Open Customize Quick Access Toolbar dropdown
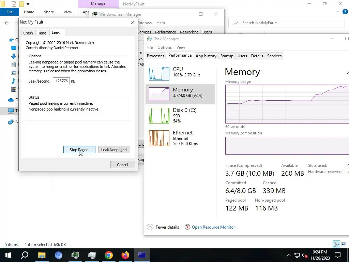This screenshot has height=262, width=349. pos(28,4)
